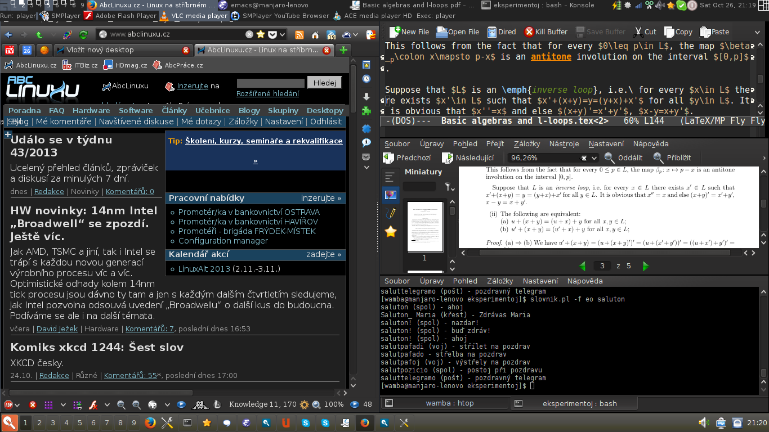
Task: Open ITBiz.cz bookmark in bookmarks bar
Action: pyautogui.click(x=80, y=65)
